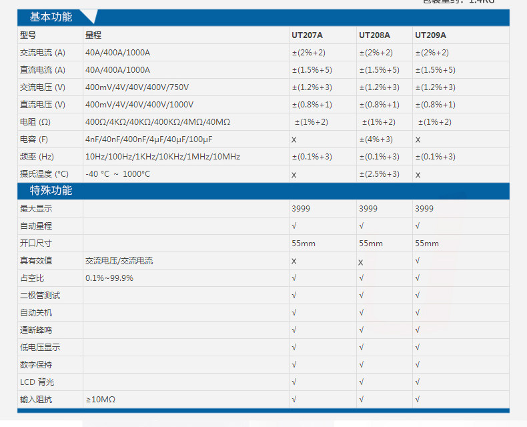Image resolution: width=527 pixels, height=427 pixels.
Task: Click the X under UT209A for 摄氏温度
Action: pos(418,175)
